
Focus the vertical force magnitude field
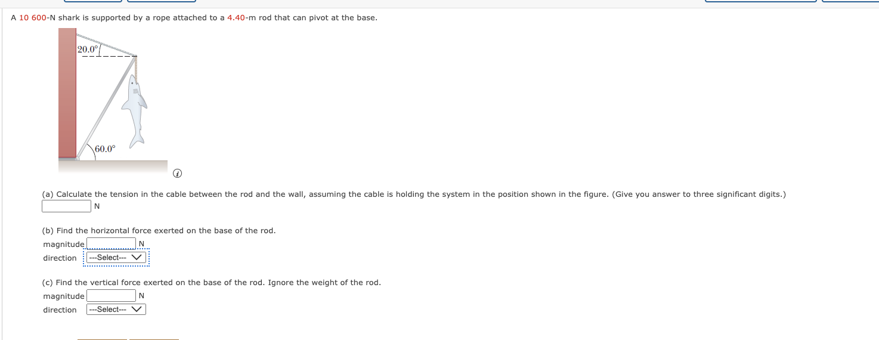(x=112, y=296)
